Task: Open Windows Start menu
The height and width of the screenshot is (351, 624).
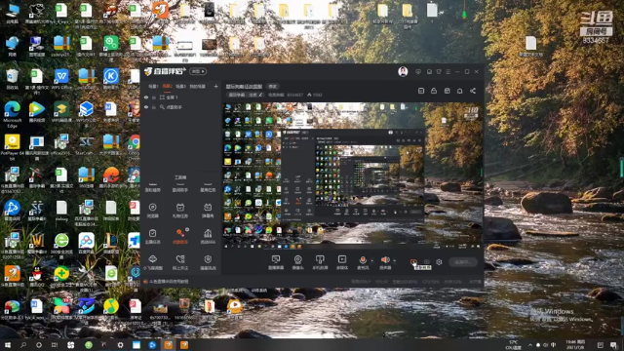Action: pos(8,345)
